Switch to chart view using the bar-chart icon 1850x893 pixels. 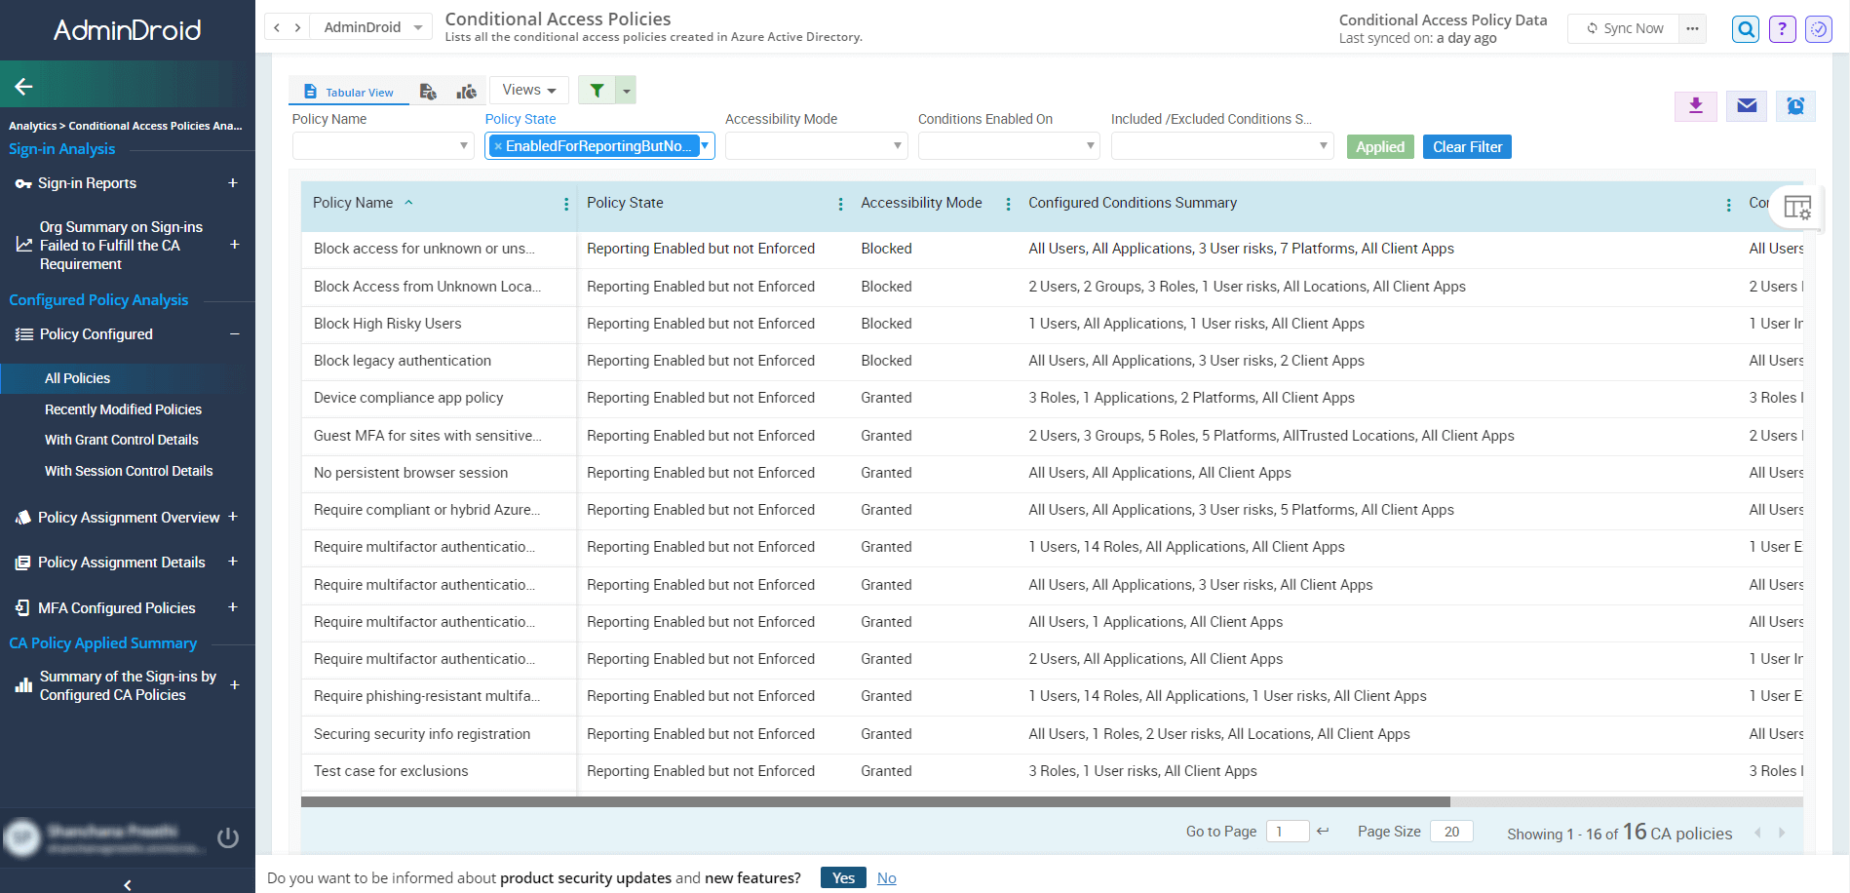click(467, 90)
